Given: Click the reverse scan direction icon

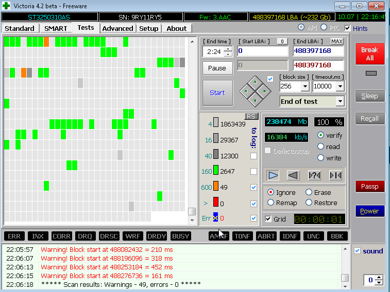Looking at the screenshot, I should point(293,175).
